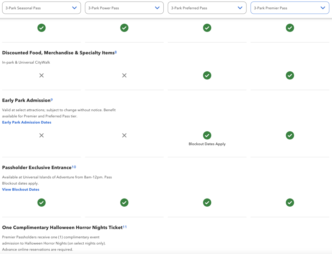Click the Preferred Pass checkmark for Passholder Exclusive Entrance
Image resolution: width=332 pixels, height=254 pixels.
pos(207,202)
